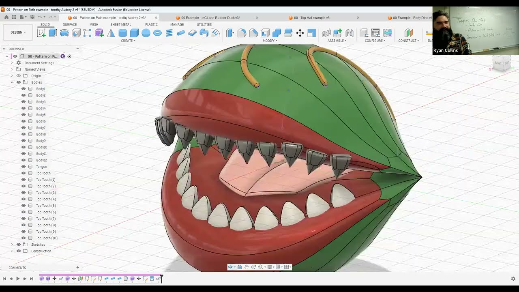519x292 pixels.
Task: Open the Create dropdown menu
Action: (128, 41)
